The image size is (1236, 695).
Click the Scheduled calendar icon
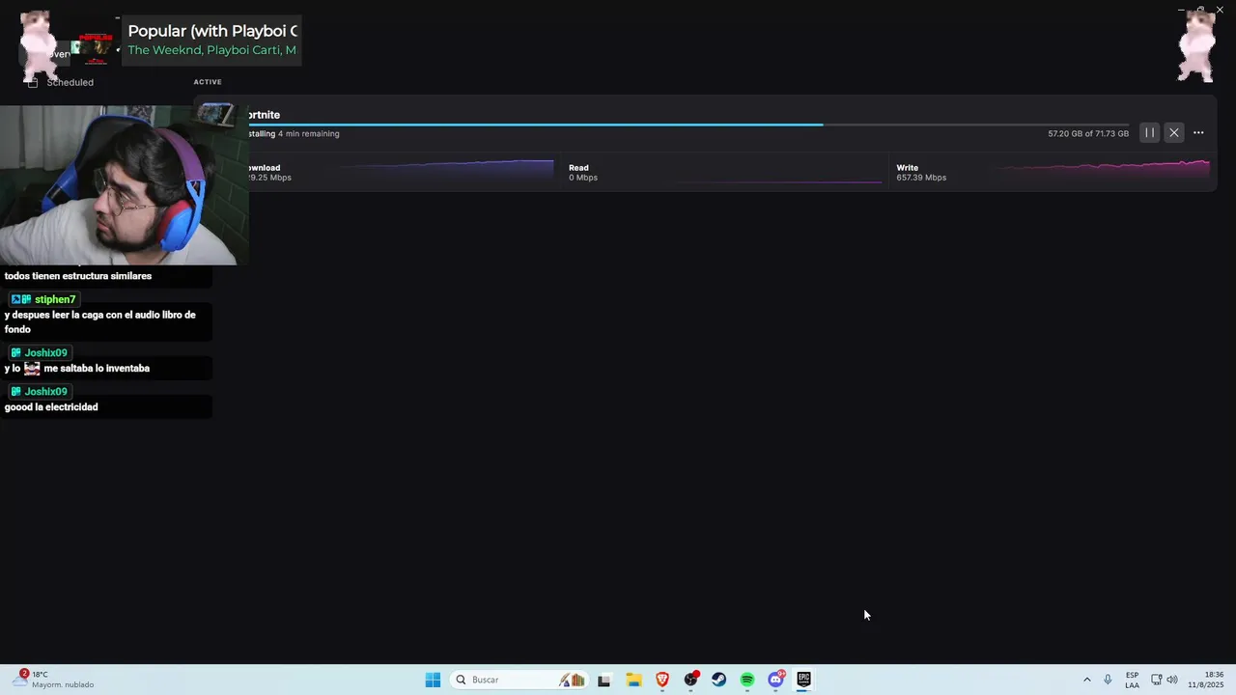point(33,82)
